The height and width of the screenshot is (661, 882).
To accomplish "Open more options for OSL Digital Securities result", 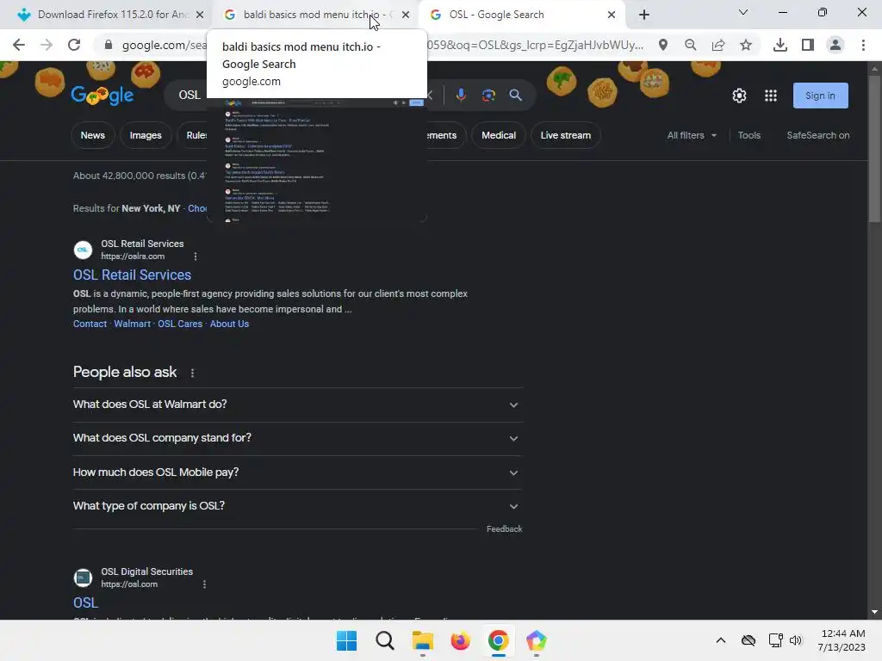I will pyautogui.click(x=204, y=584).
